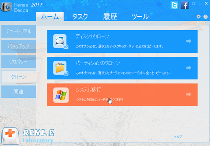The width and height of the screenshot is (210, 146).
Task: Click the システムをほかのハードディスクに移行 text
Action: 100,99
